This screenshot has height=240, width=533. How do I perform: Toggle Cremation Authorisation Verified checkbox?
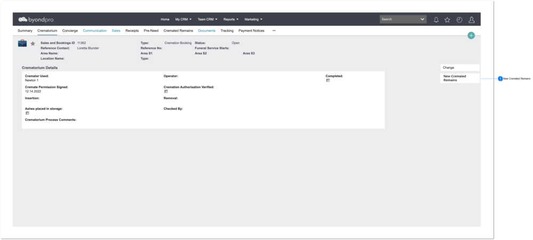pyautogui.click(x=166, y=92)
